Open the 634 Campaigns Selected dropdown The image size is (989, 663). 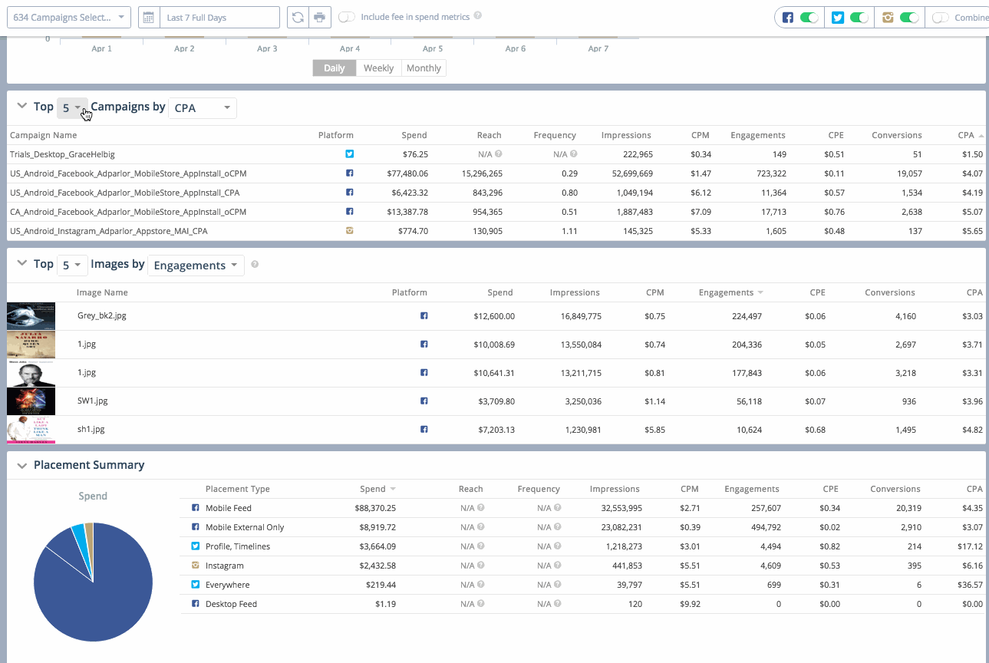(x=68, y=16)
